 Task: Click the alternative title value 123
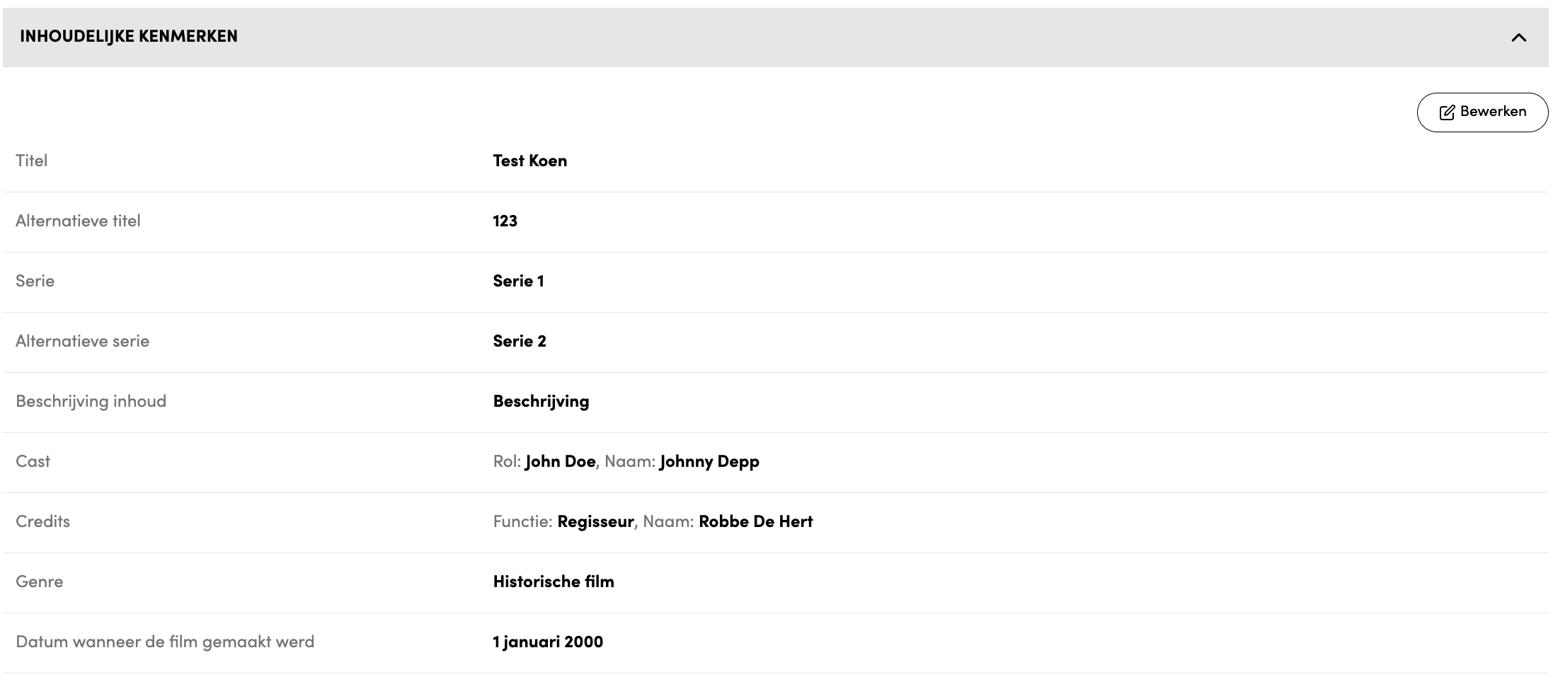coord(505,221)
